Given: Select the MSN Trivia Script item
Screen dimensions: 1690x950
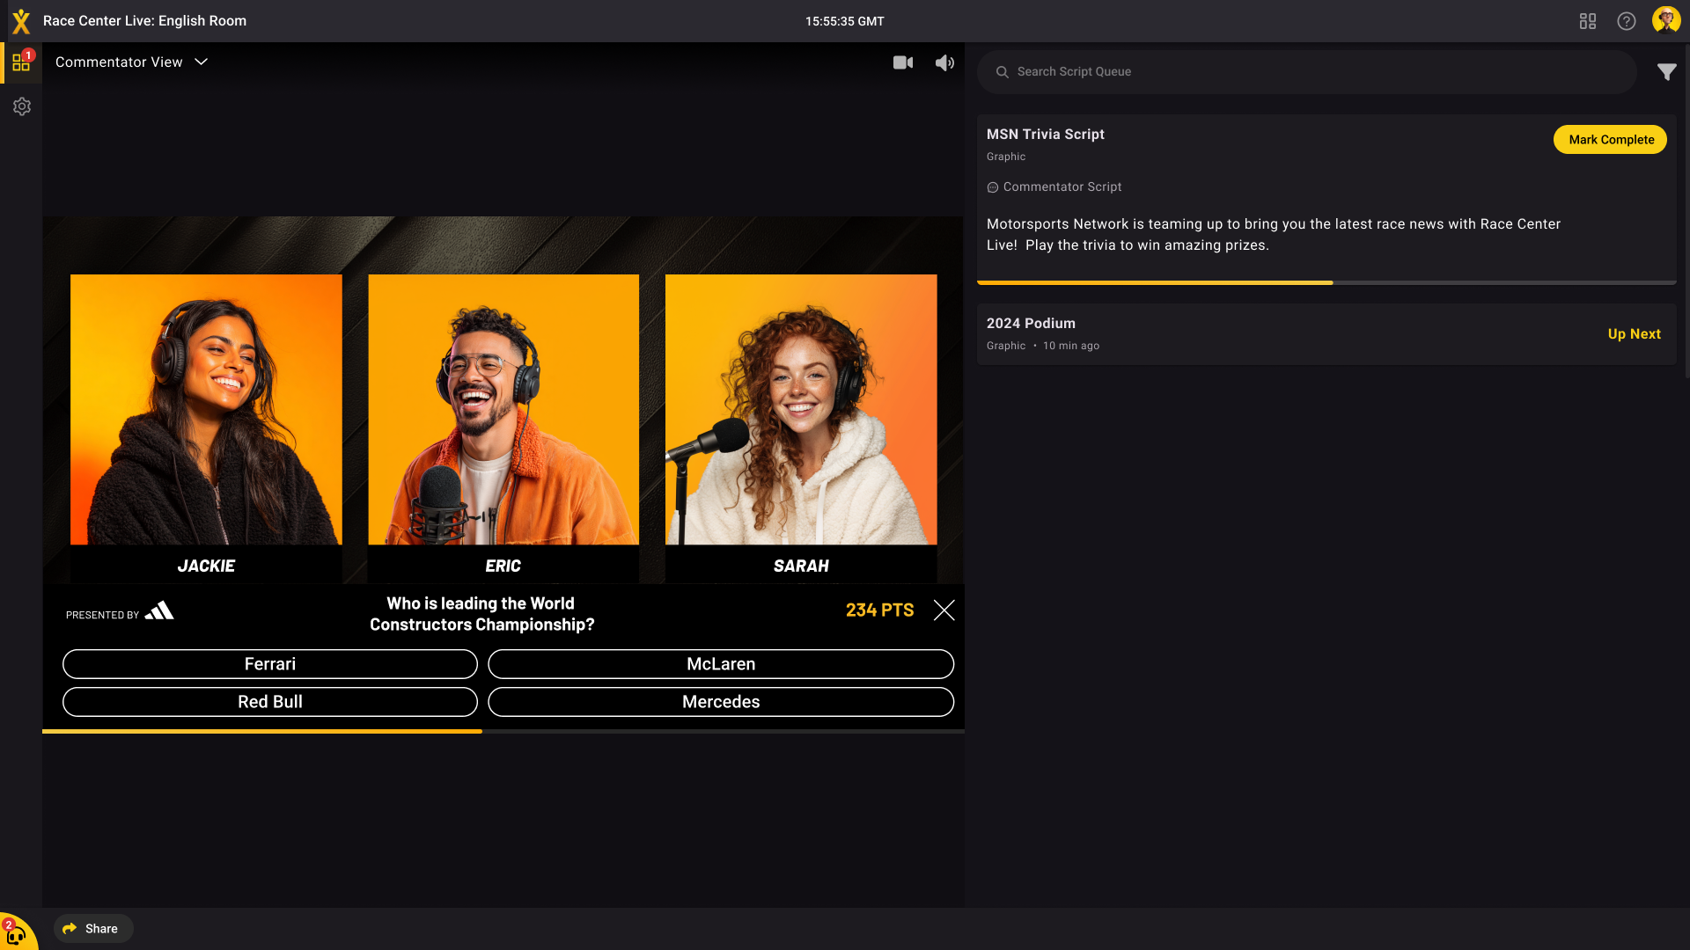Looking at the screenshot, I should coord(1045,135).
